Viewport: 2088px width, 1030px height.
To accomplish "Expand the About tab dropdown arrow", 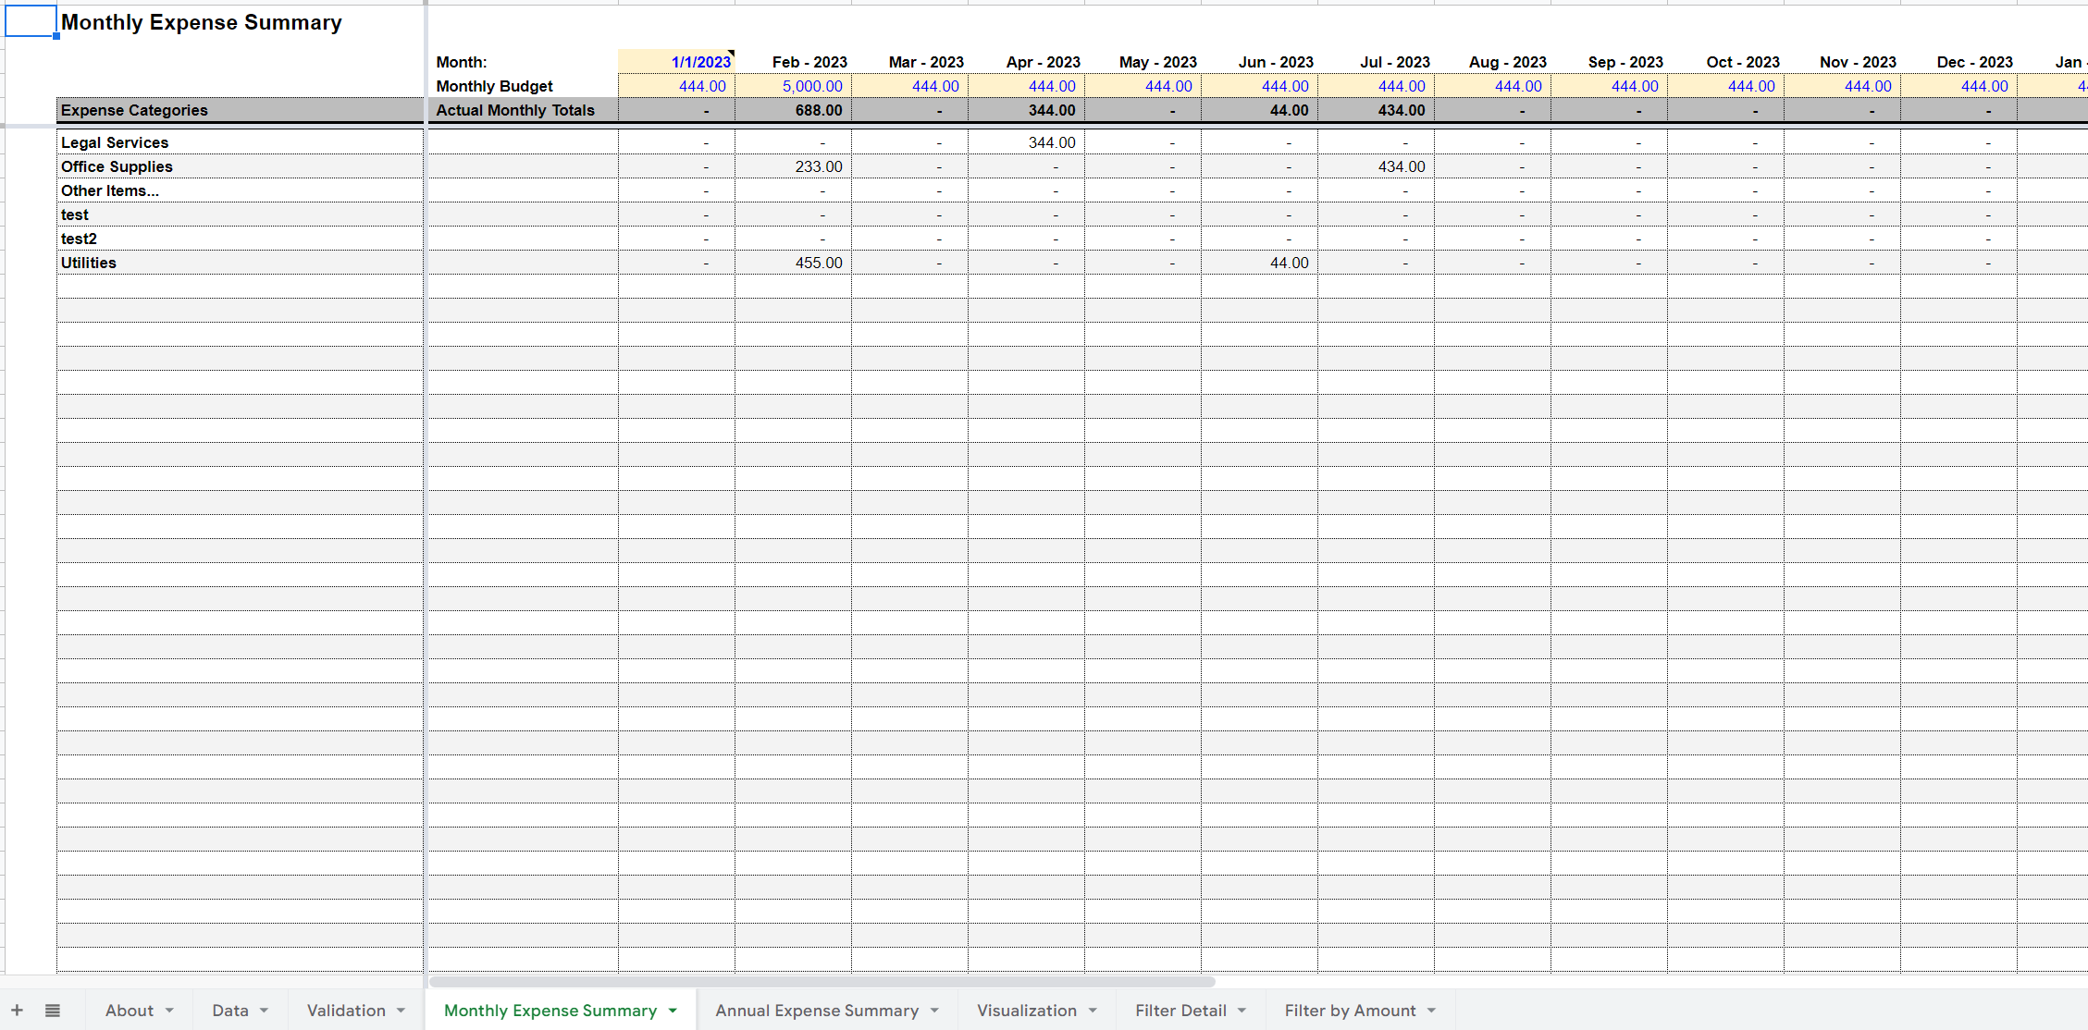I will (169, 1011).
